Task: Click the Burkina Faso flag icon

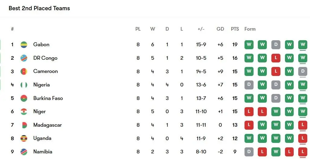Action: 24,98
